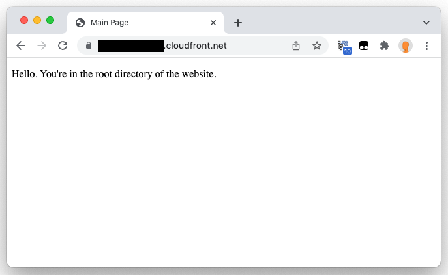The width and height of the screenshot is (448, 275).
Task: Open the share page icon
Action: 296,46
